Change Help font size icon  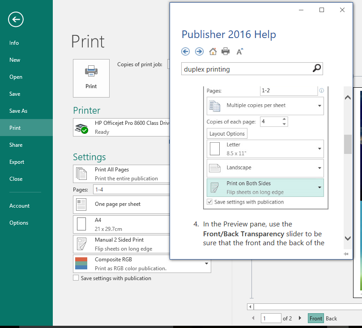click(x=240, y=51)
